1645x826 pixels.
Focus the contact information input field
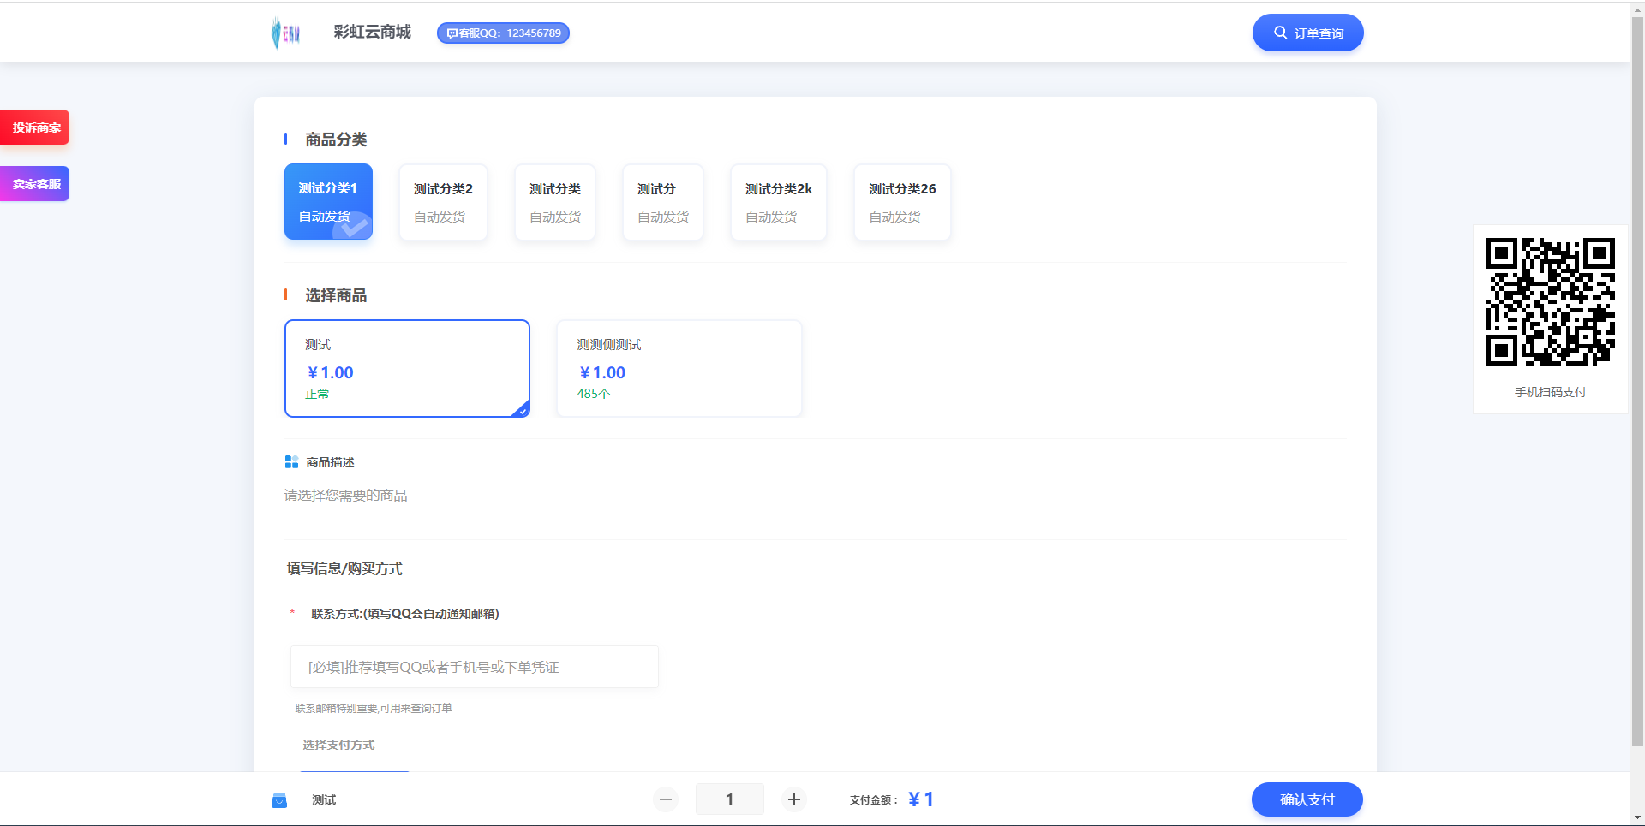click(x=475, y=667)
